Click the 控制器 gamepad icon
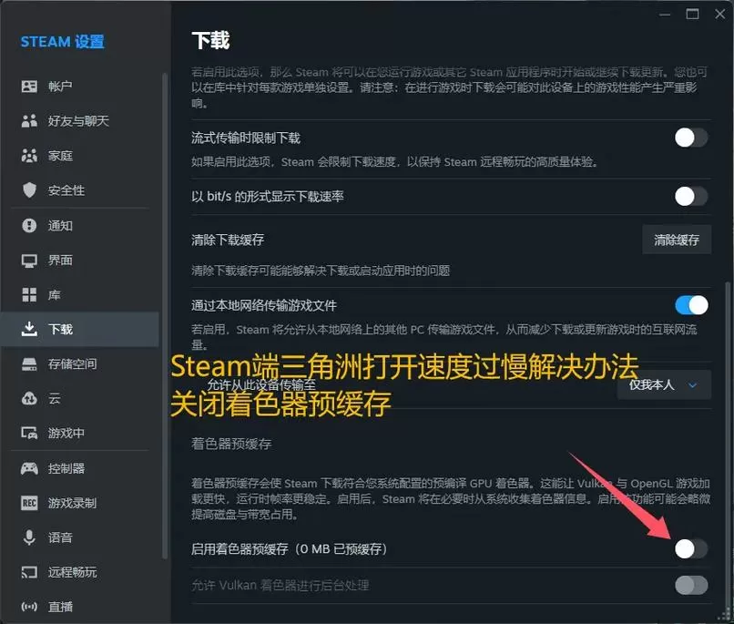Image resolution: width=734 pixels, height=624 pixels. 29,468
